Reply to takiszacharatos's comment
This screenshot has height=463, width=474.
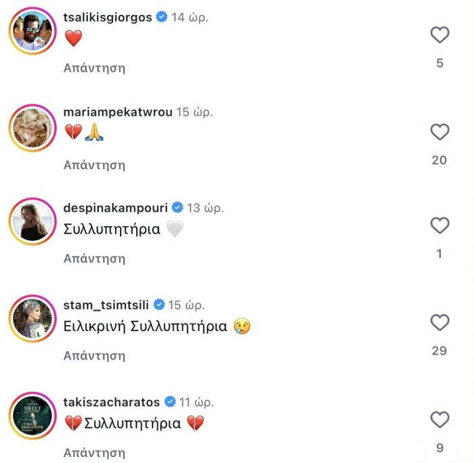point(94,452)
